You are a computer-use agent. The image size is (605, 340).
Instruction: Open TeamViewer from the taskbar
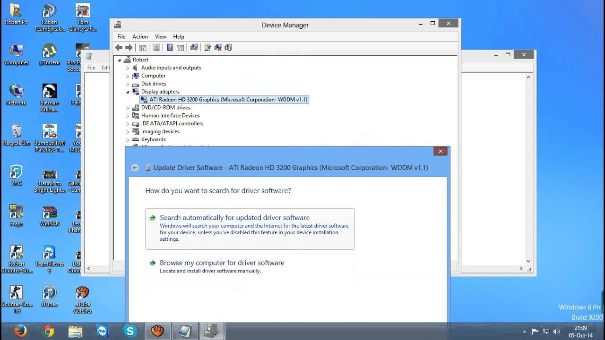click(103, 331)
